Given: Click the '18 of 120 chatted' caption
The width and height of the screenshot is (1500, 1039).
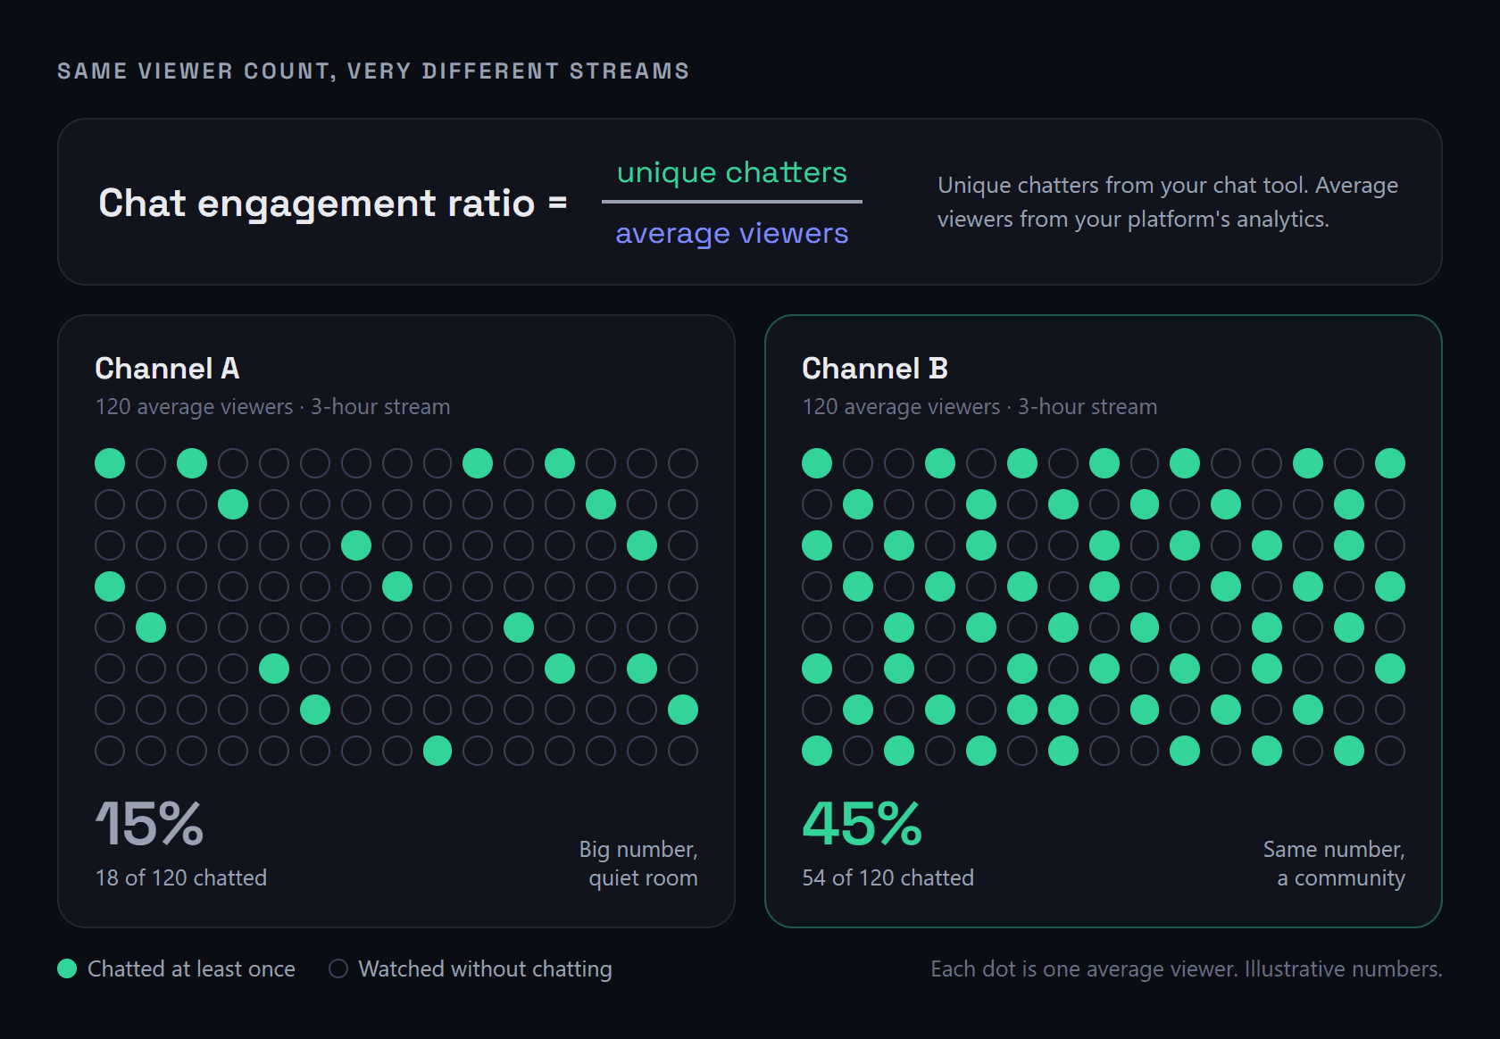Looking at the screenshot, I should [x=181, y=878].
